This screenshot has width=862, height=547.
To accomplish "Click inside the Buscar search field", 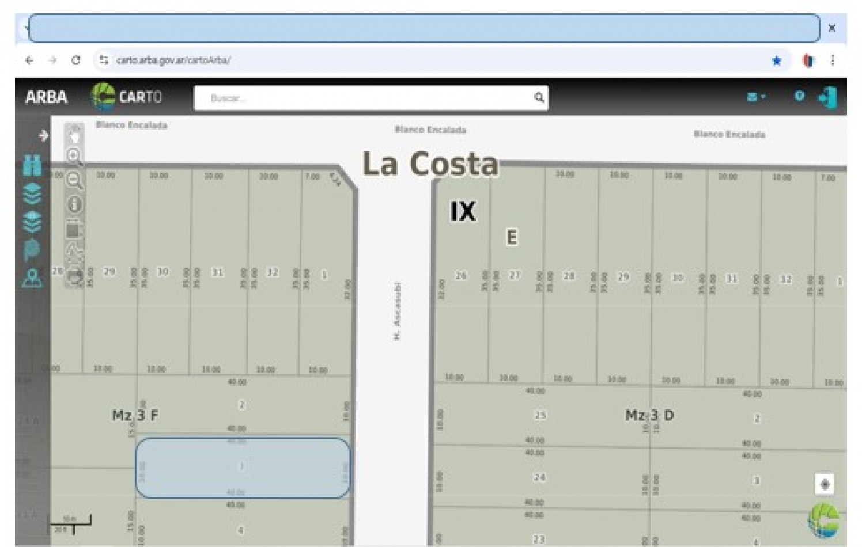I will (x=363, y=98).
